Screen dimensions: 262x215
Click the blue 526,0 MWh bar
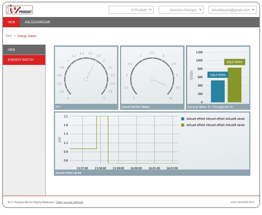click(218, 91)
